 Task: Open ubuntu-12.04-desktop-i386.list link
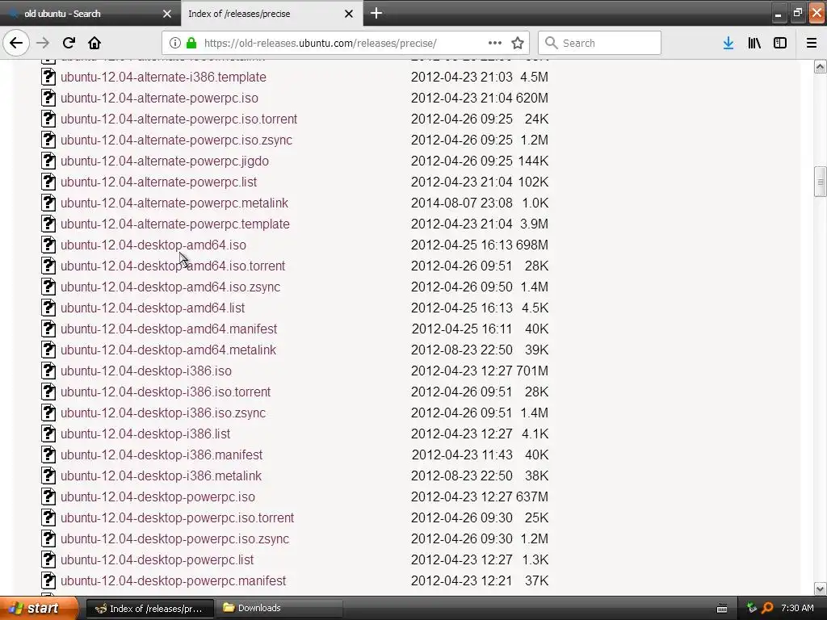tap(145, 434)
